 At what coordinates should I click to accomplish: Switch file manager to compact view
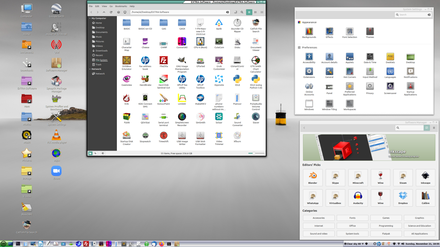coord(262,12)
